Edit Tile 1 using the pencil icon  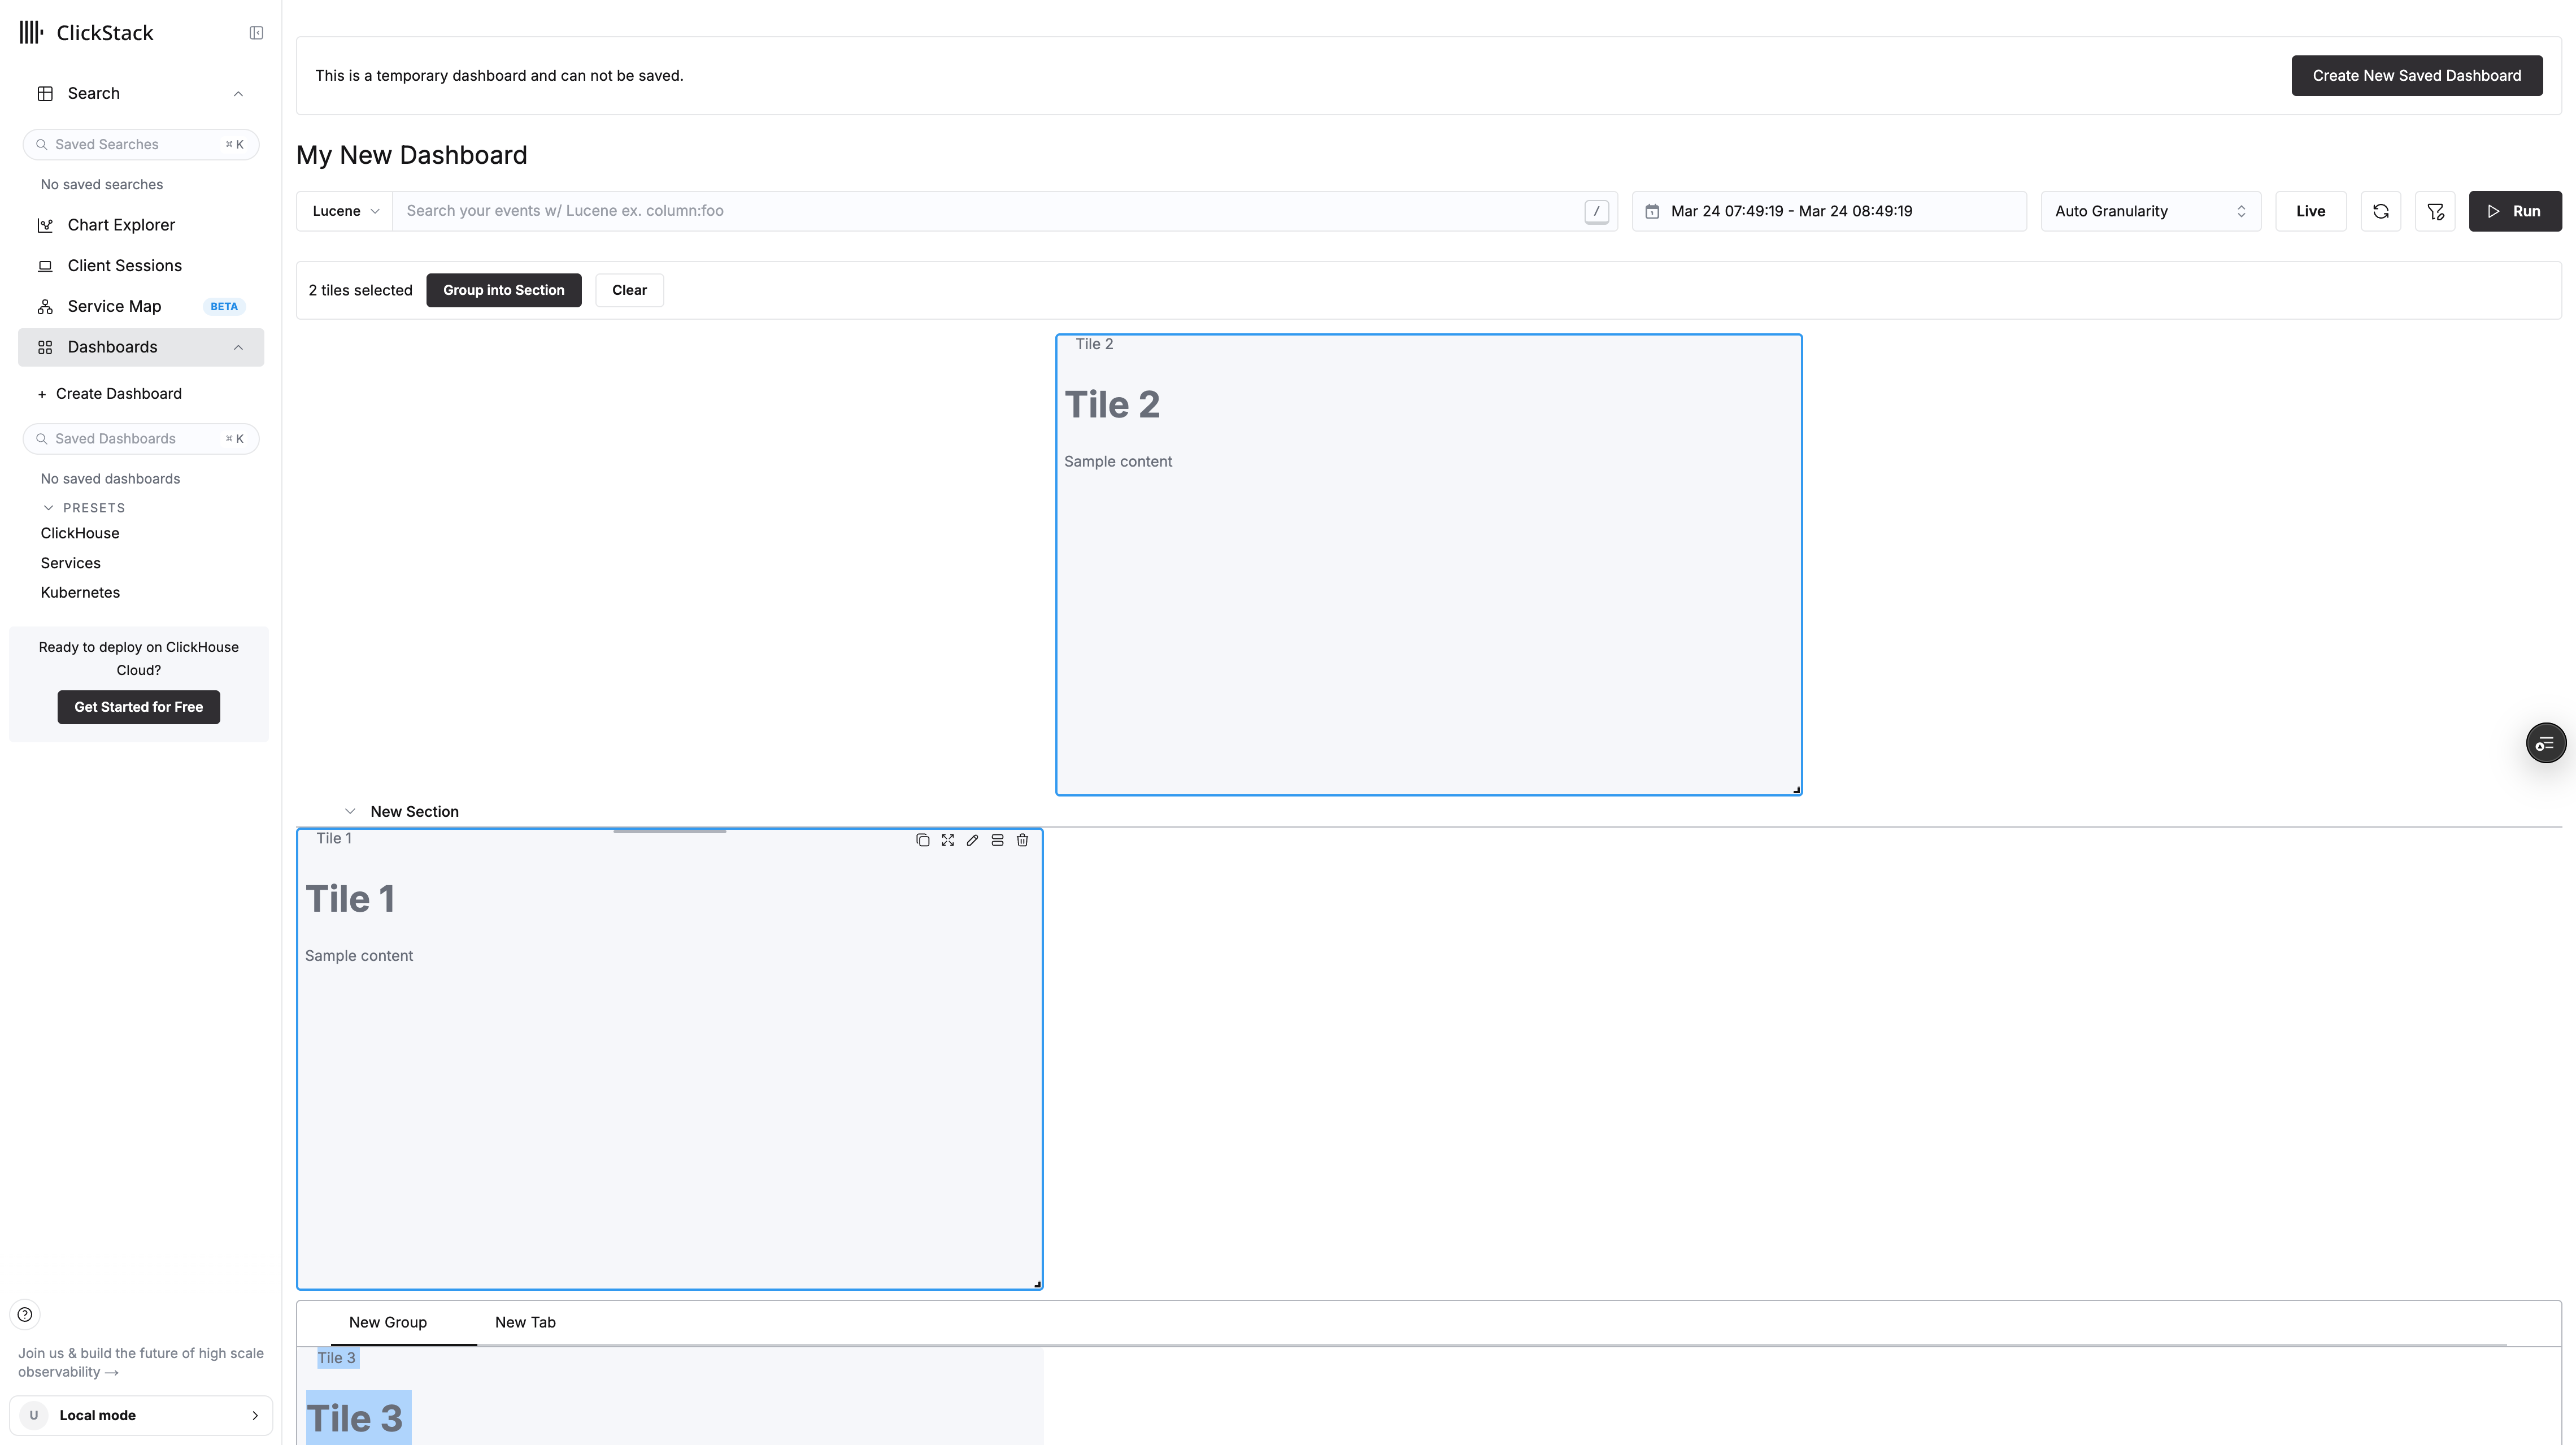click(x=972, y=840)
